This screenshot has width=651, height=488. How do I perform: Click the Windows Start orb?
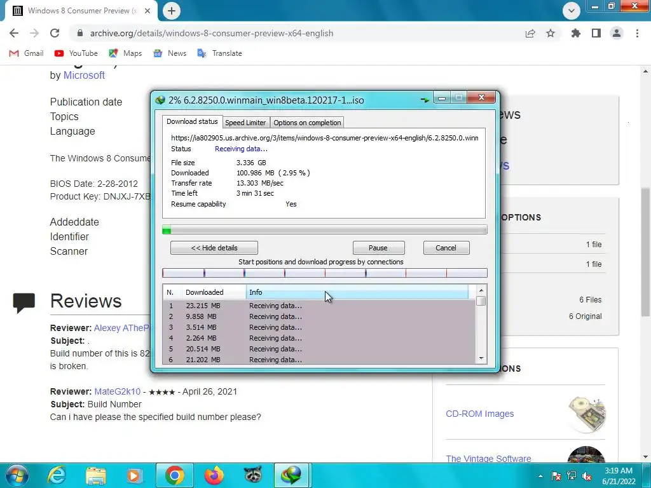[16, 475]
